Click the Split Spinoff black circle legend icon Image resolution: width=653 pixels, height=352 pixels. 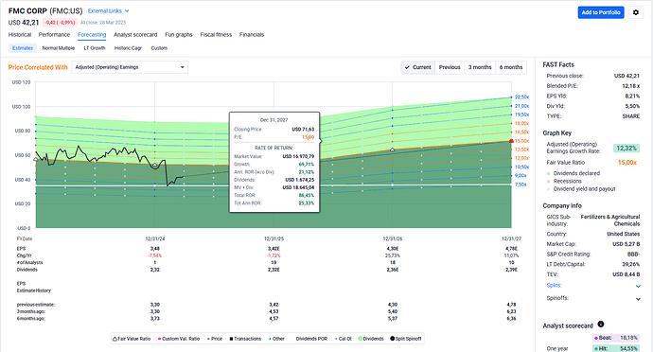(x=393, y=339)
